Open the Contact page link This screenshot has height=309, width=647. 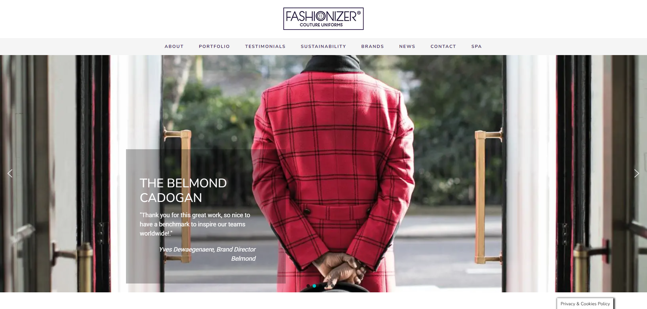click(x=443, y=47)
